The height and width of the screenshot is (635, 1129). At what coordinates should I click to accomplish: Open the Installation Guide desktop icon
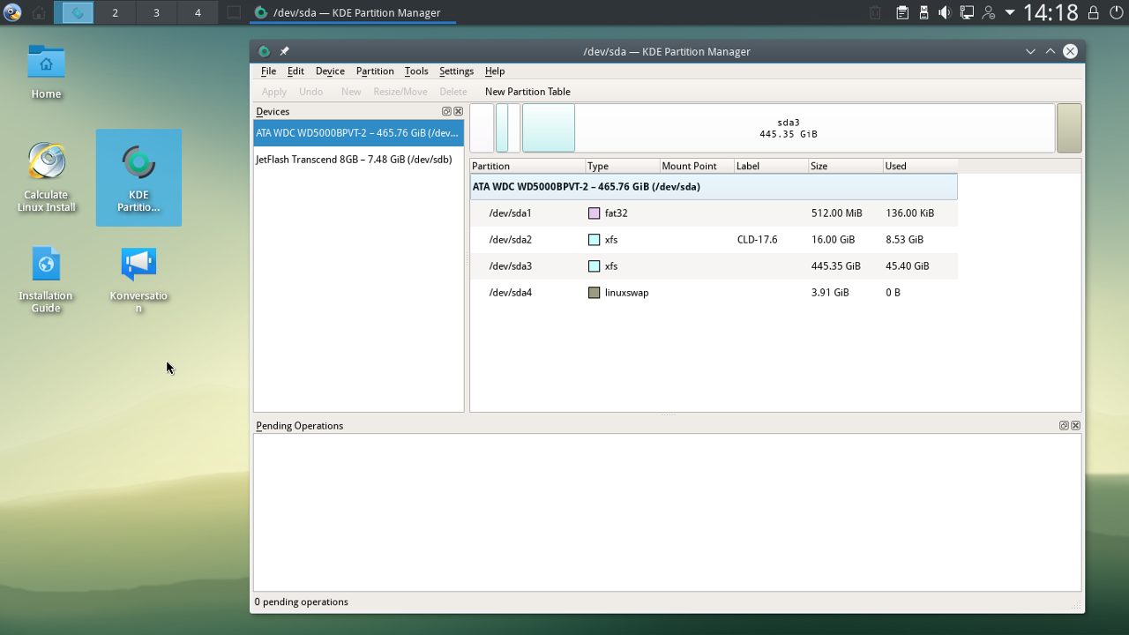(x=46, y=279)
